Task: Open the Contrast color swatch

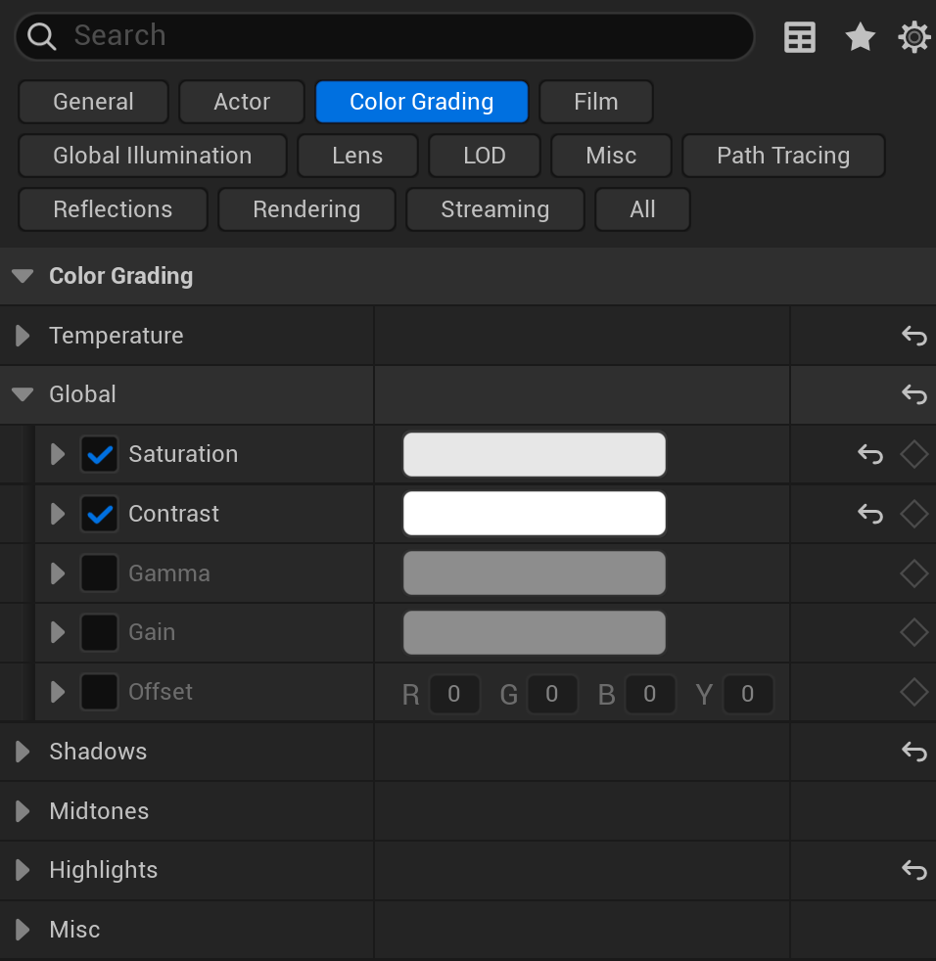Action: 535,514
